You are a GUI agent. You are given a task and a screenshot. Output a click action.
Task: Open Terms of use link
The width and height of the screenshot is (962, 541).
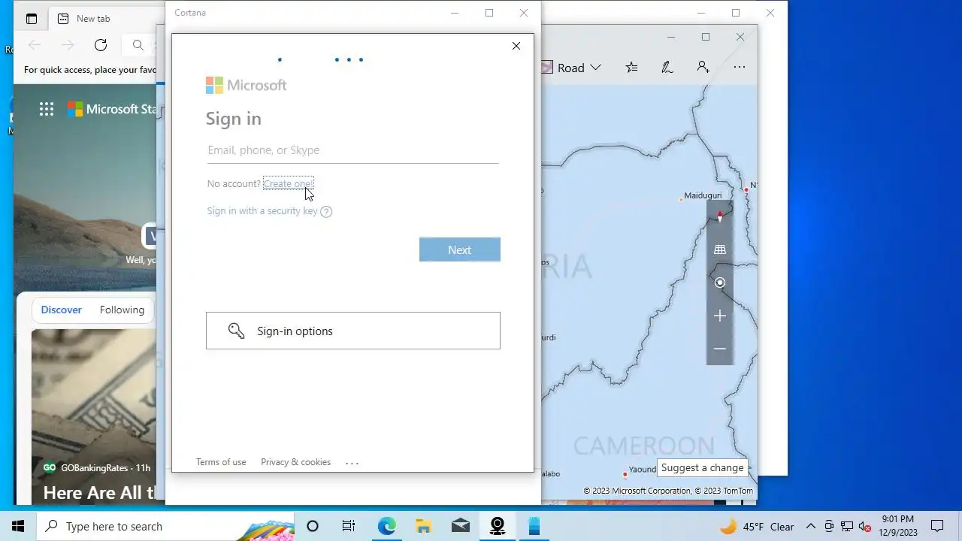[x=221, y=462]
